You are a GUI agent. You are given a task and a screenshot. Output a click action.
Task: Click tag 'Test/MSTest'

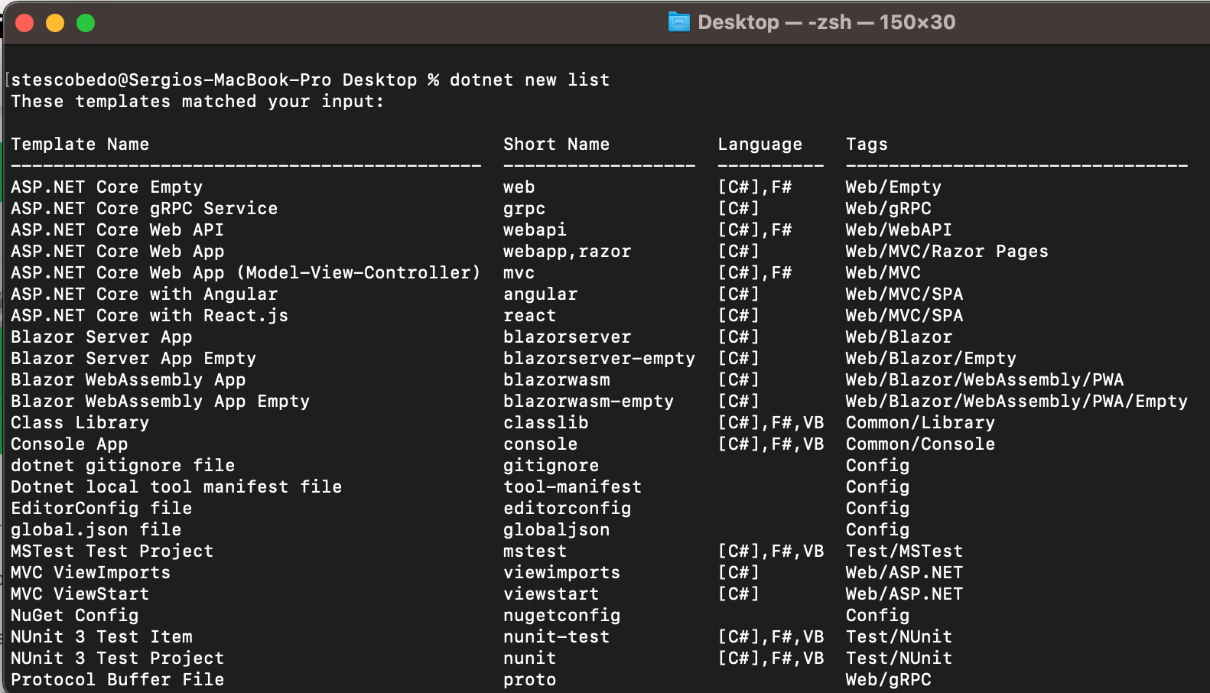click(x=904, y=551)
